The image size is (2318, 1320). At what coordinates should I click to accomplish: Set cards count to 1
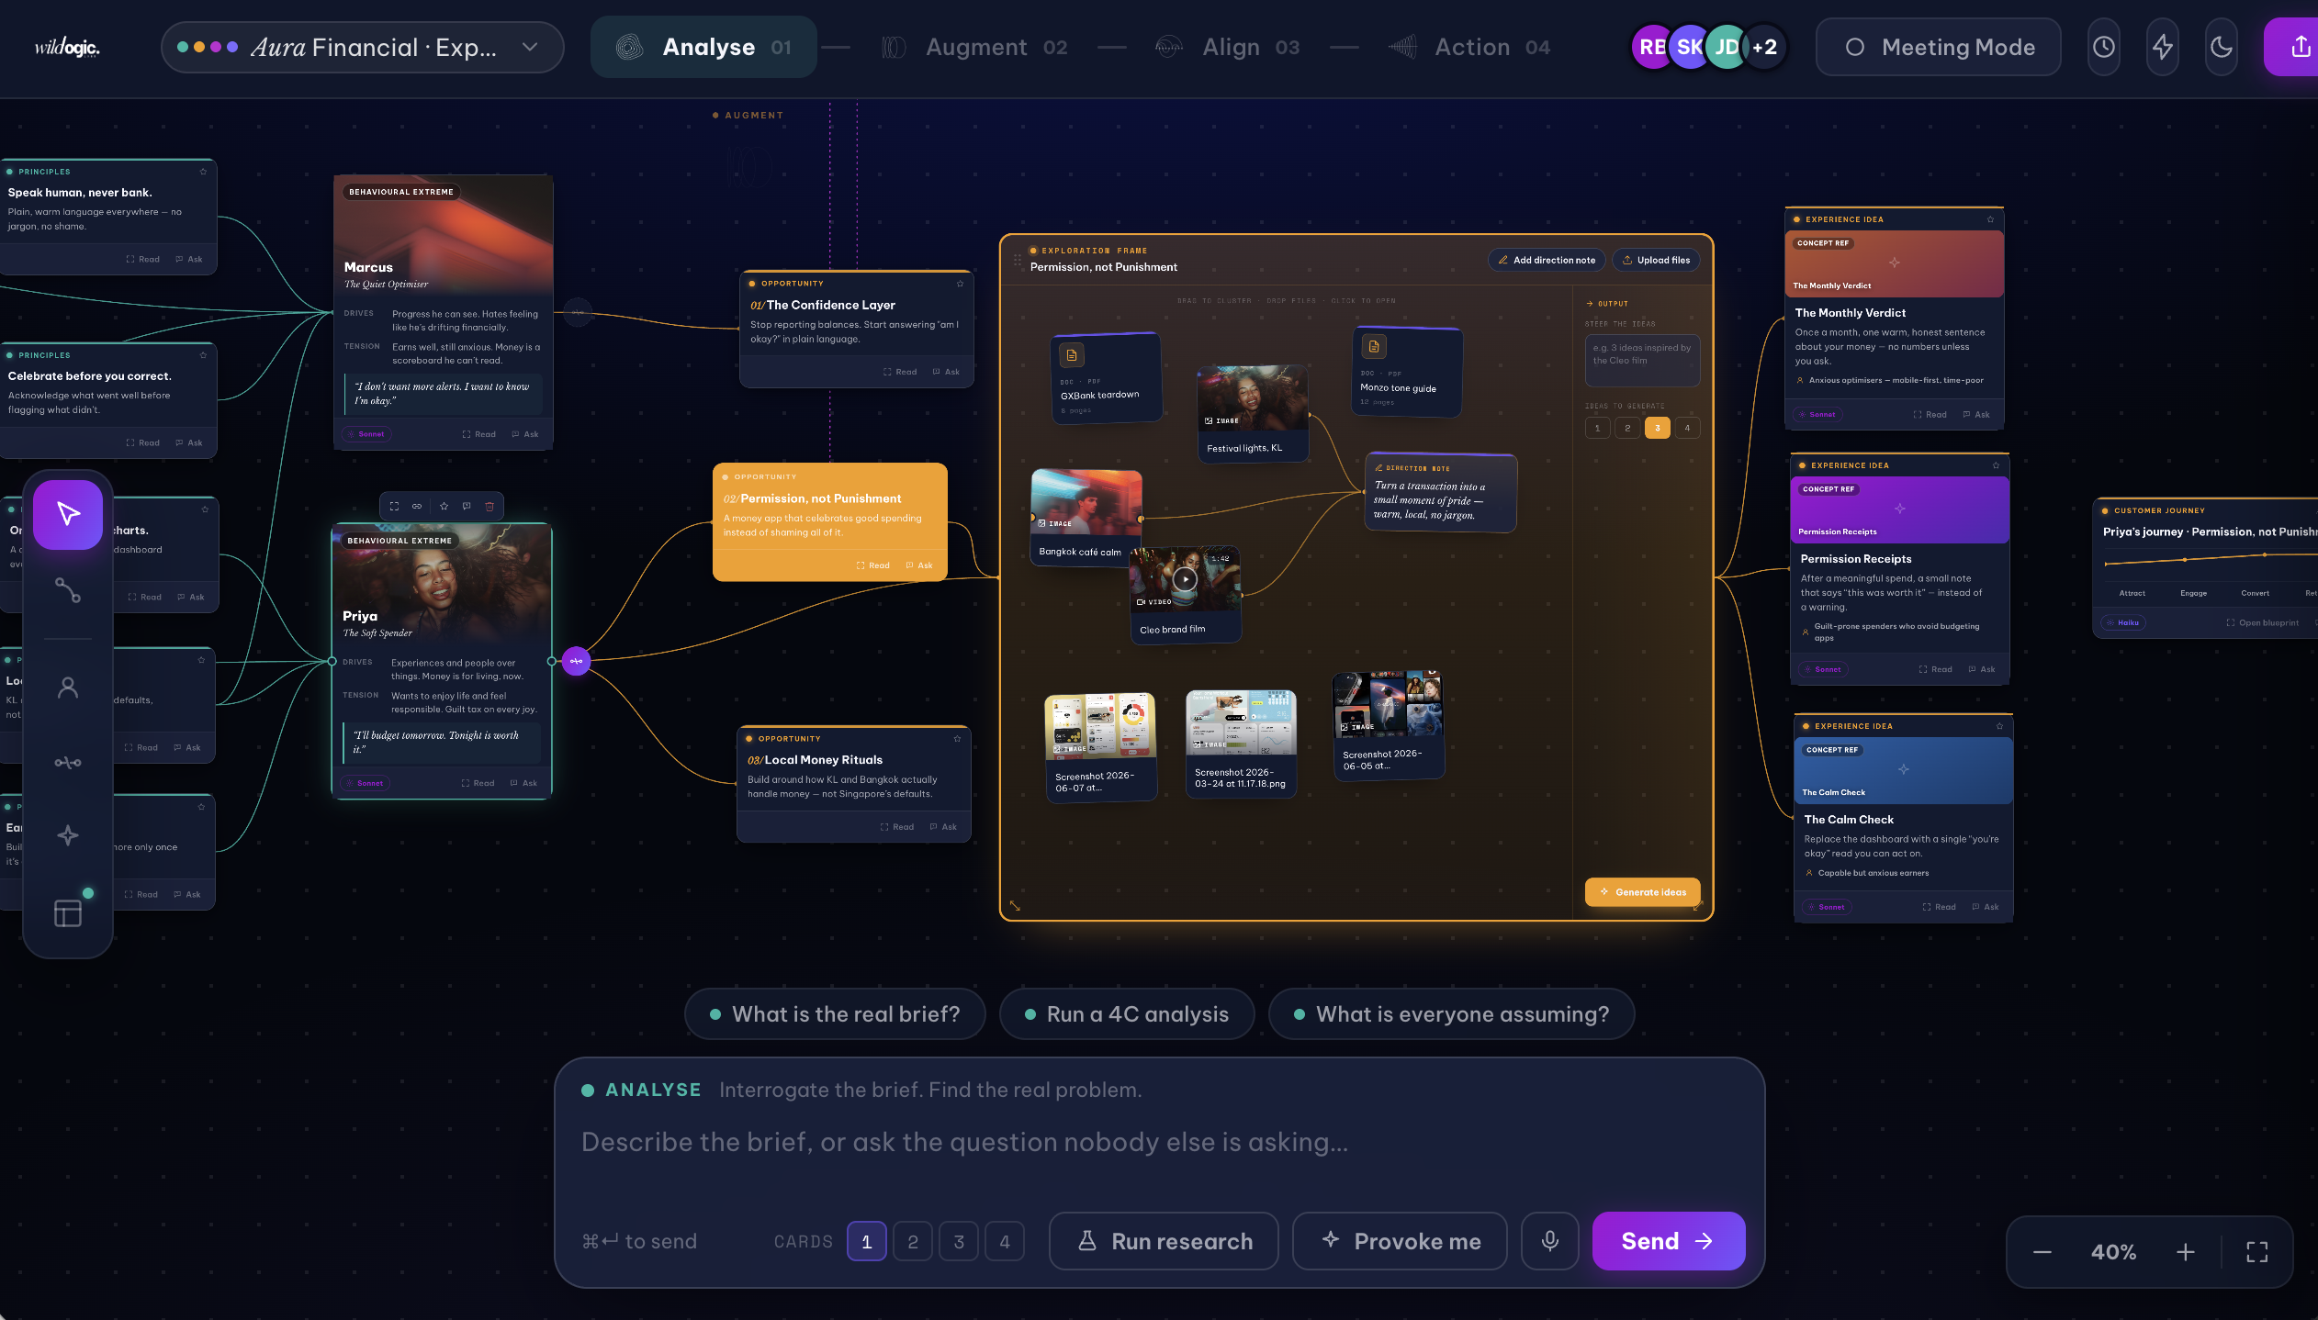pos(866,1241)
